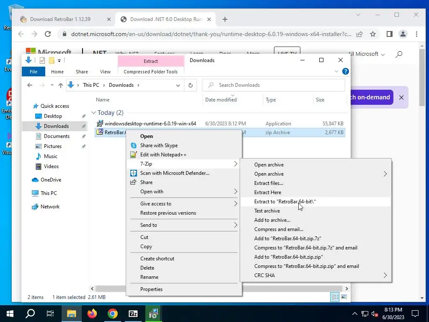Collapse the Today (2) group

coord(93,113)
